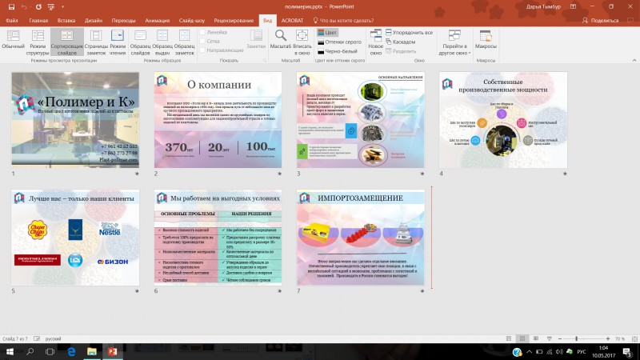Open File Explorer from taskbar

[x=92, y=351]
